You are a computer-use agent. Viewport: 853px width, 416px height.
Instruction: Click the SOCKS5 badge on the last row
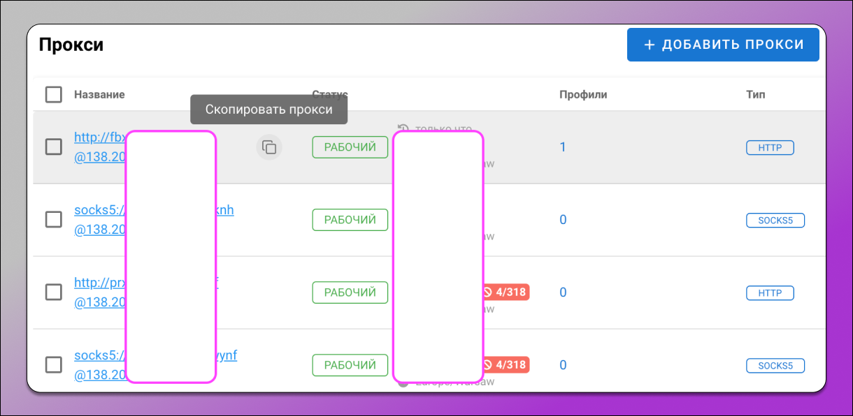(775, 365)
